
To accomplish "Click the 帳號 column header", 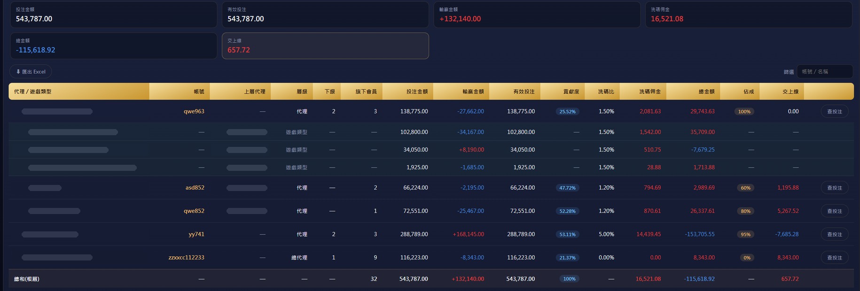I will pyautogui.click(x=180, y=92).
